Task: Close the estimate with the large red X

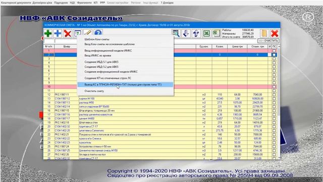Action: click(x=275, y=33)
